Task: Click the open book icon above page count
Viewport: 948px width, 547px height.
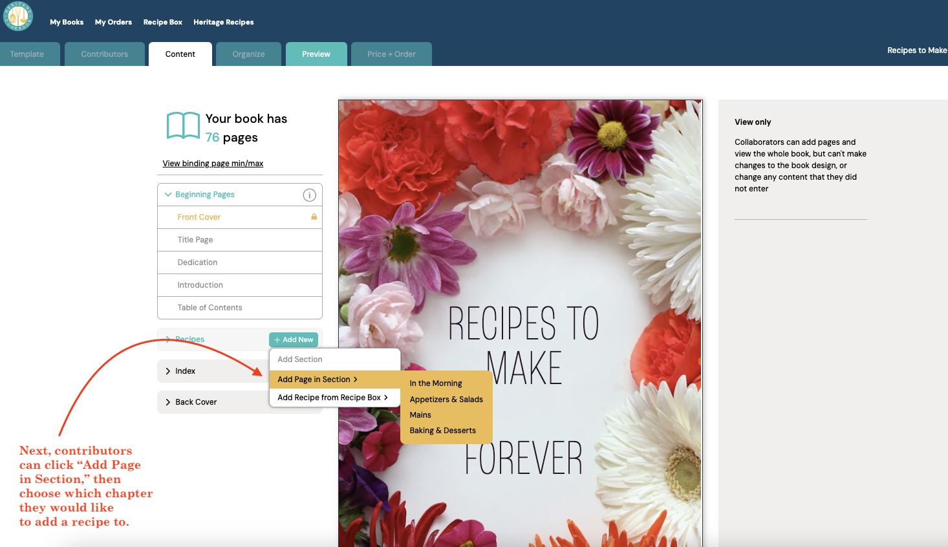Action: point(183,125)
